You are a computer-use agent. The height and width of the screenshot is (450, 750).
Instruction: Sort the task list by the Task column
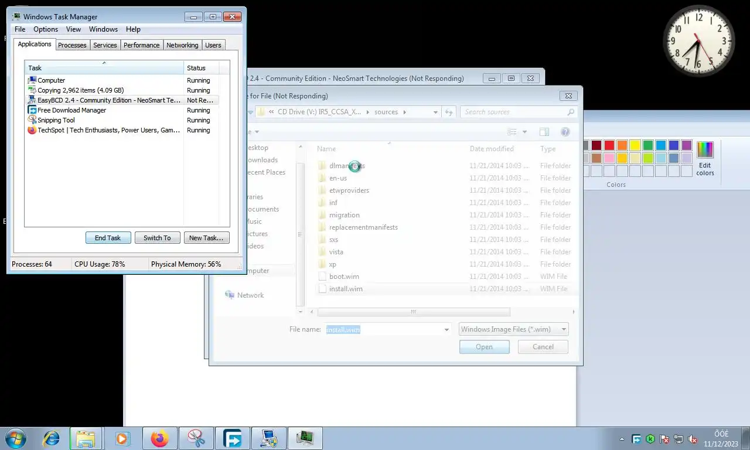pos(104,68)
